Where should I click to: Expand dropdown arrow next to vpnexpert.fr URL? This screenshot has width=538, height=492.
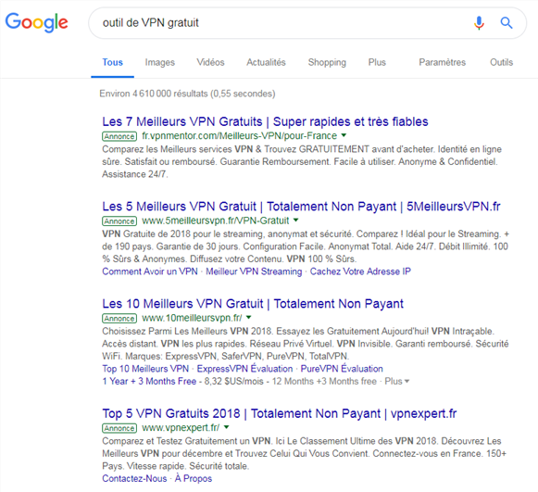226,427
